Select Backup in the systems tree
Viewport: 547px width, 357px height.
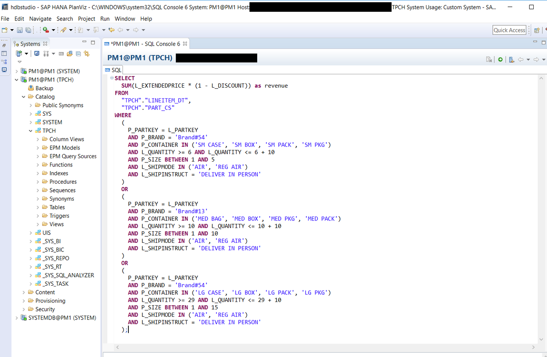tap(41, 88)
